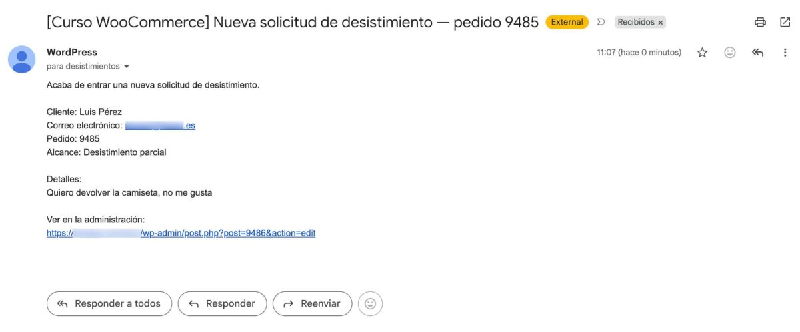Add an emoji reaction from the header
This screenshot has width=800, height=332.
click(x=730, y=53)
